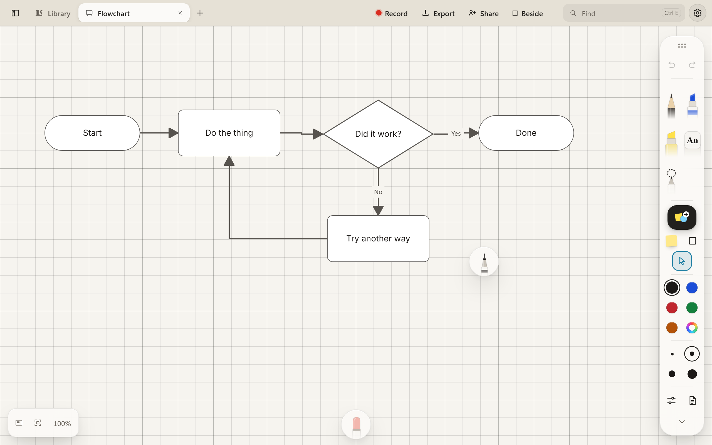Start recording with Record button
Viewport: 712px width, 445px height.
pyautogui.click(x=391, y=13)
